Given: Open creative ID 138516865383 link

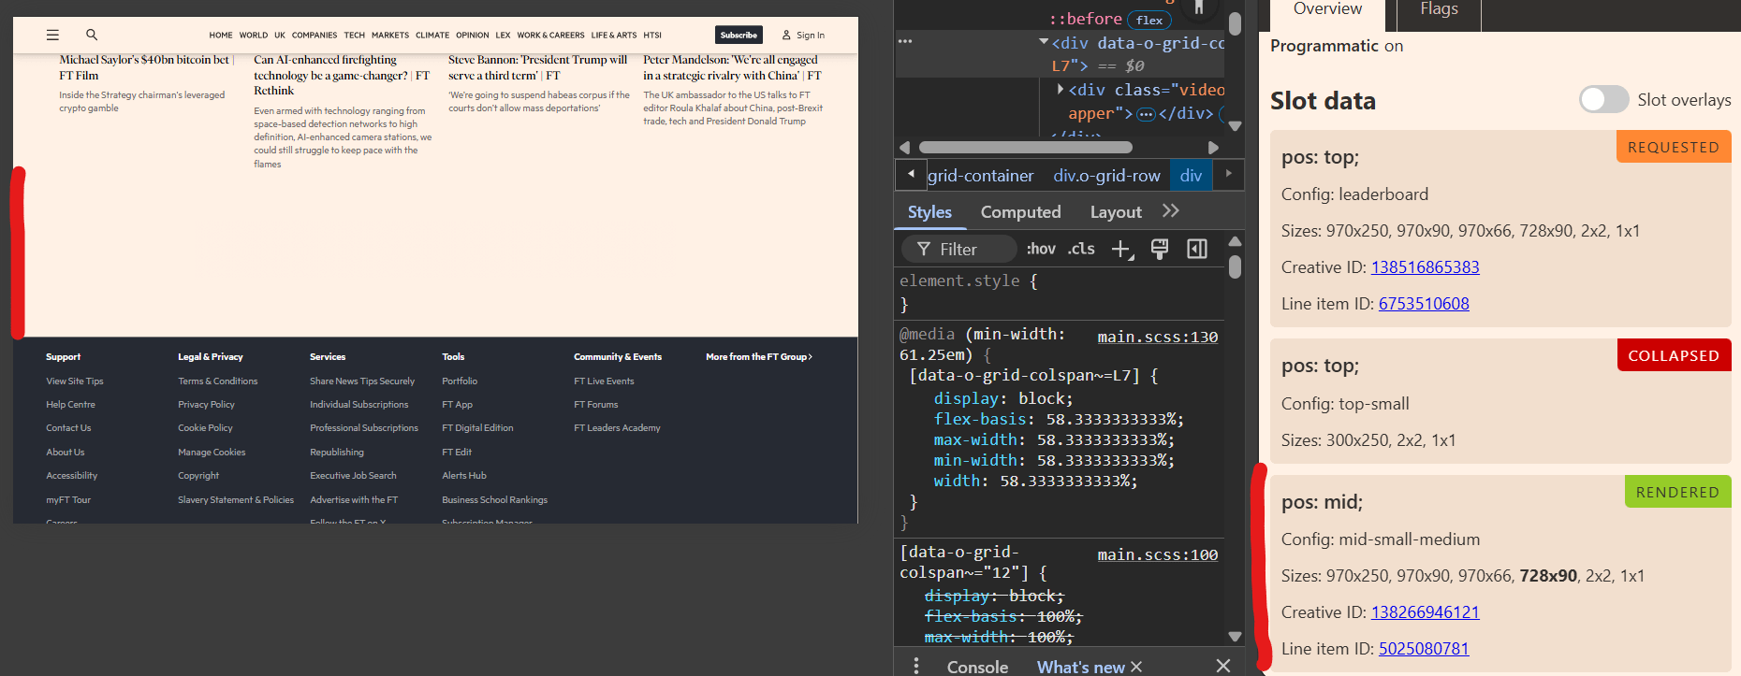Looking at the screenshot, I should (x=1425, y=267).
